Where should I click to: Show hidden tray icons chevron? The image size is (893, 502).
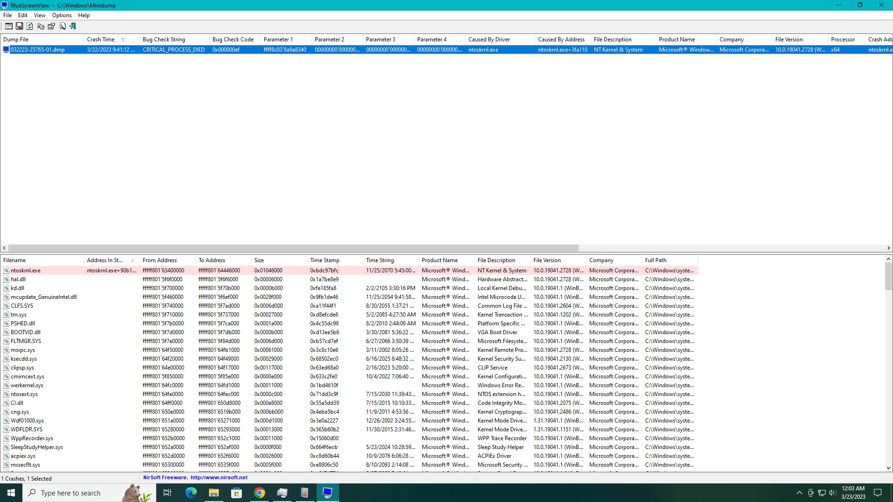click(x=799, y=493)
